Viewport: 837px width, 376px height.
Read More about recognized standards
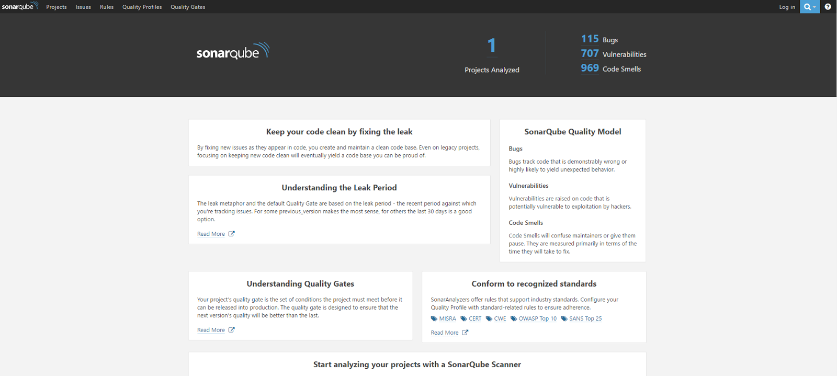(445, 333)
